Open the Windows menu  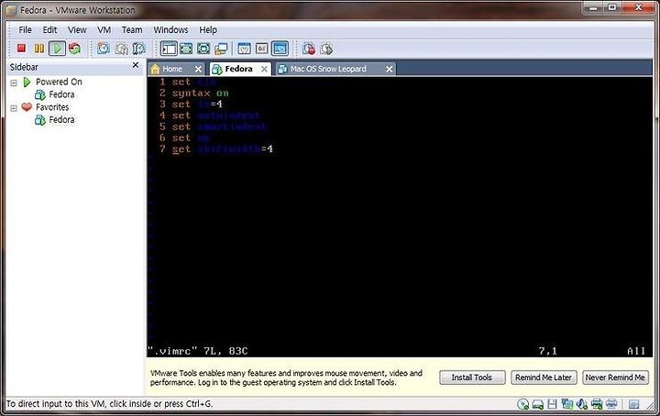(x=170, y=30)
